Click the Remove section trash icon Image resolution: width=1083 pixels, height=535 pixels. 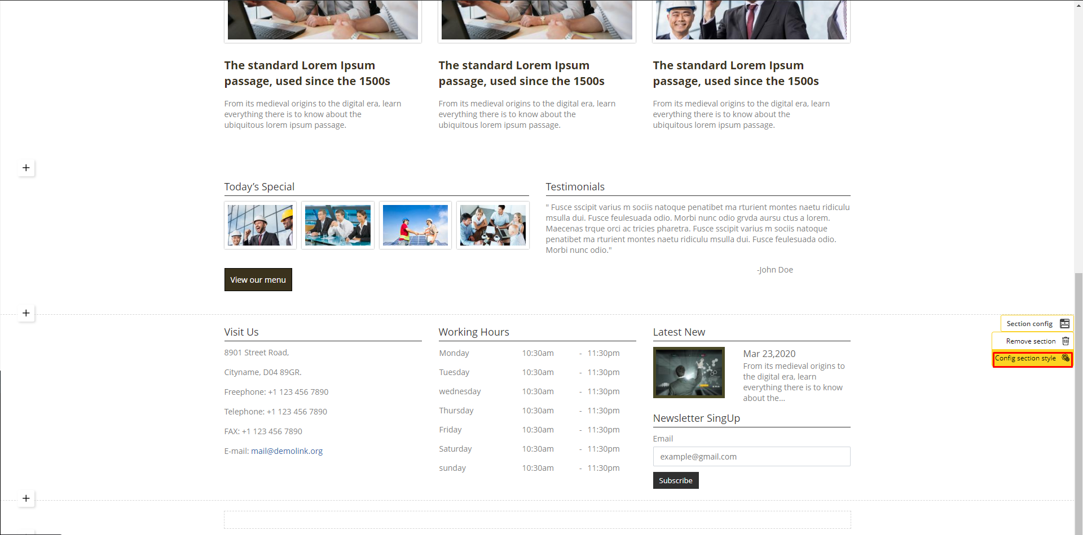tap(1066, 341)
